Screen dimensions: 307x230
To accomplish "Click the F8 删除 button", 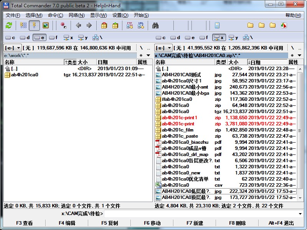I will [237, 223].
